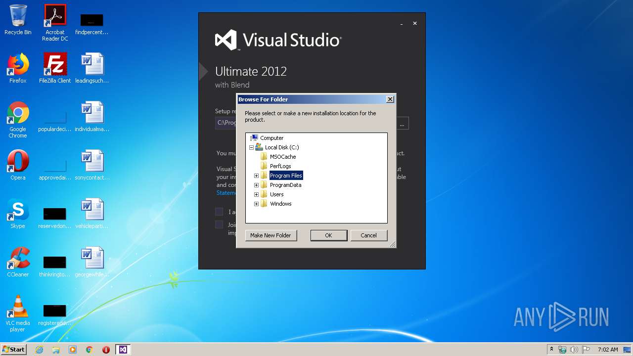The width and height of the screenshot is (633, 356).
Task: Open Internet Explorer from the taskbar
Action: coord(39,350)
